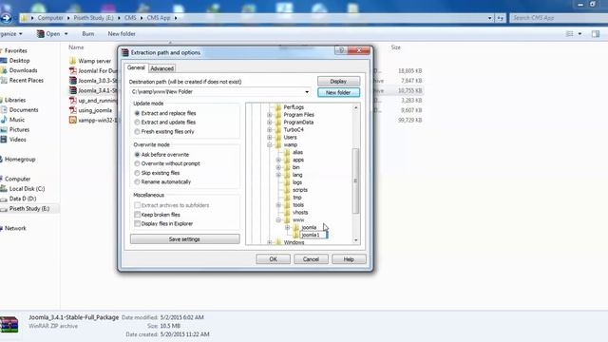
Task: Select Extract and update files option
Action: (137, 123)
